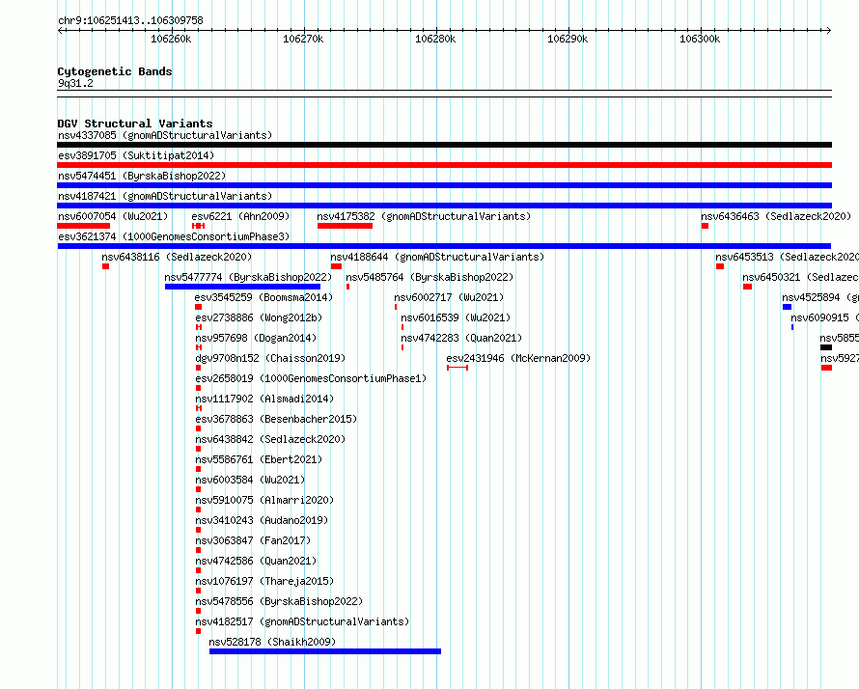This screenshot has width=859, height=689.
Task: Select nsv4175382 gnomAD variant label
Action: [424, 216]
